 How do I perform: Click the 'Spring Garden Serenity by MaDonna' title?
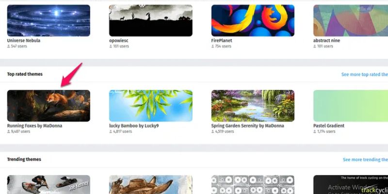point(247,126)
